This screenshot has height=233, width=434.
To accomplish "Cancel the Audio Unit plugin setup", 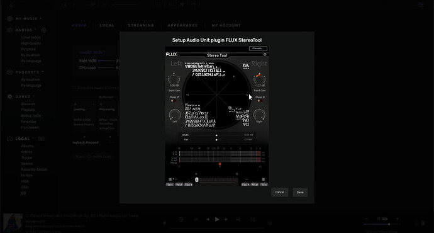I will pyautogui.click(x=279, y=192).
